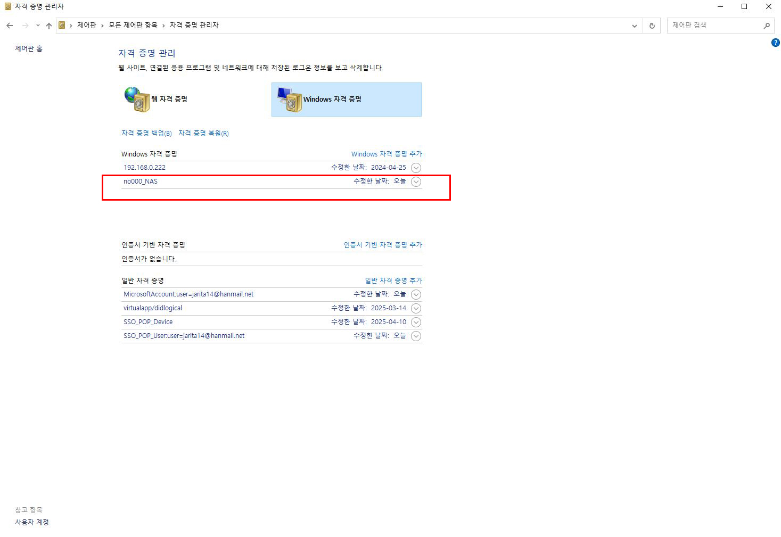Click the 제어판 검색 search field

click(x=713, y=25)
